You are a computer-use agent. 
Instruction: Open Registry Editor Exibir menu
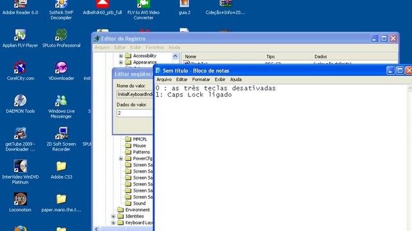click(136, 47)
